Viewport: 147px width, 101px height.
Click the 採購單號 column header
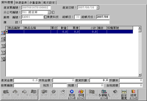(120, 28)
